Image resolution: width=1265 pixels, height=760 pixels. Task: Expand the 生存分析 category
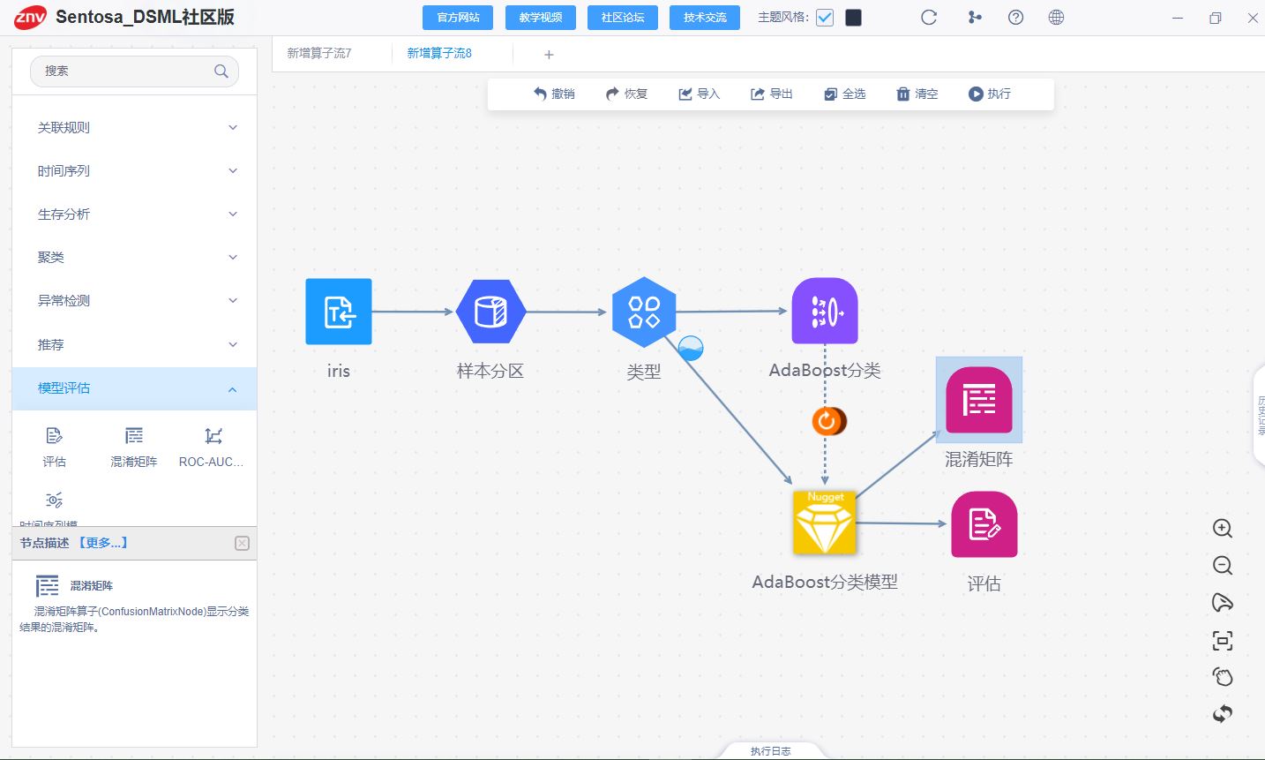point(135,214)
